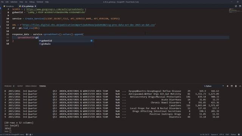Click the info icon on gsheetId suggestion

point(92,41)
